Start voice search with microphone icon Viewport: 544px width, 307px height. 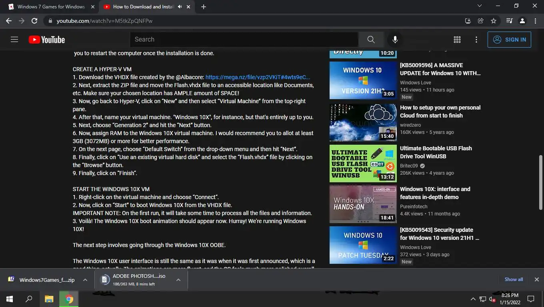395,40
